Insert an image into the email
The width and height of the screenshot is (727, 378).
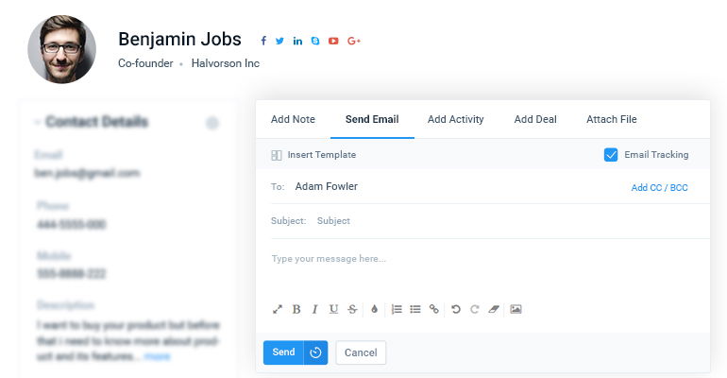click(x=516, y=309)
